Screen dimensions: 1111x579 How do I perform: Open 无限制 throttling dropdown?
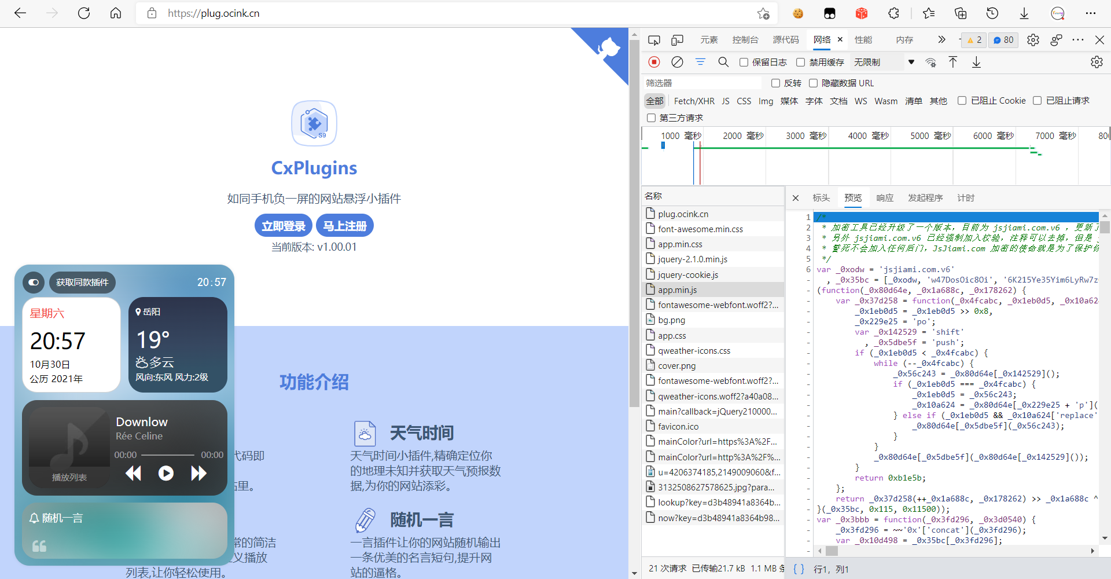[884, 62]
